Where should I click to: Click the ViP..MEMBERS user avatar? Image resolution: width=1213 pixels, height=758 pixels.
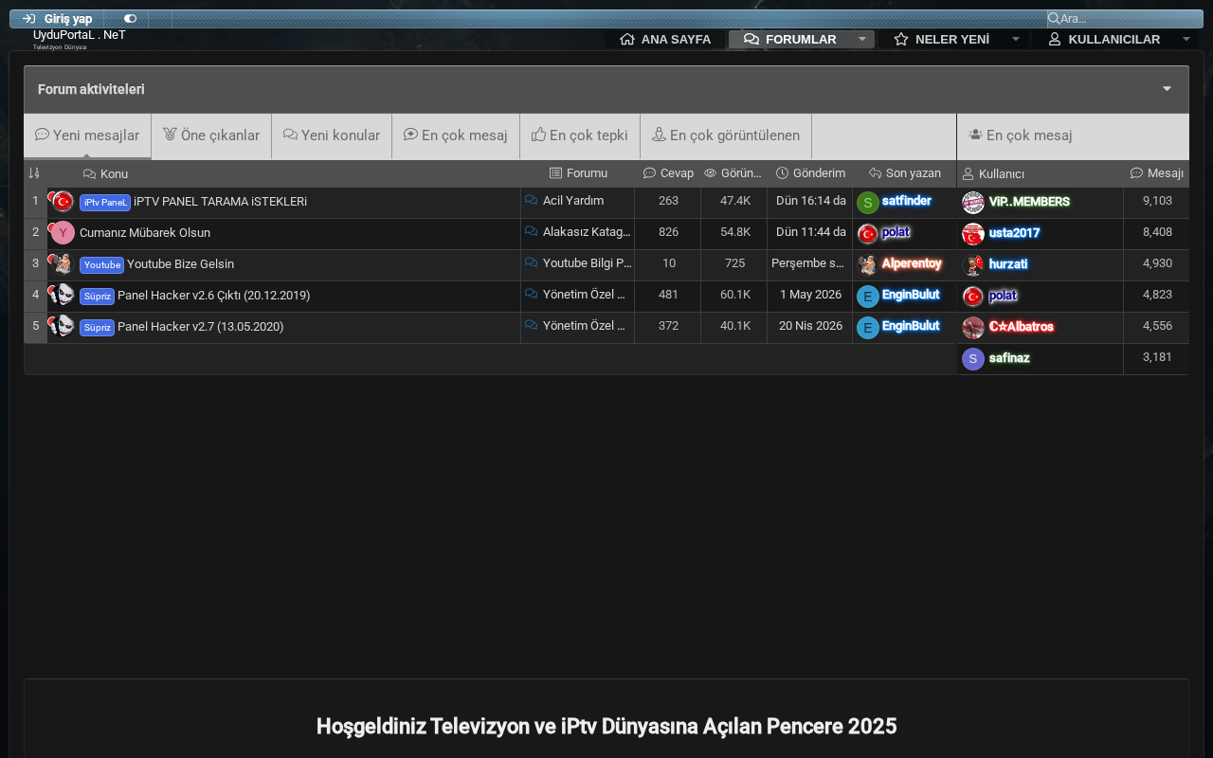[973, 203]
